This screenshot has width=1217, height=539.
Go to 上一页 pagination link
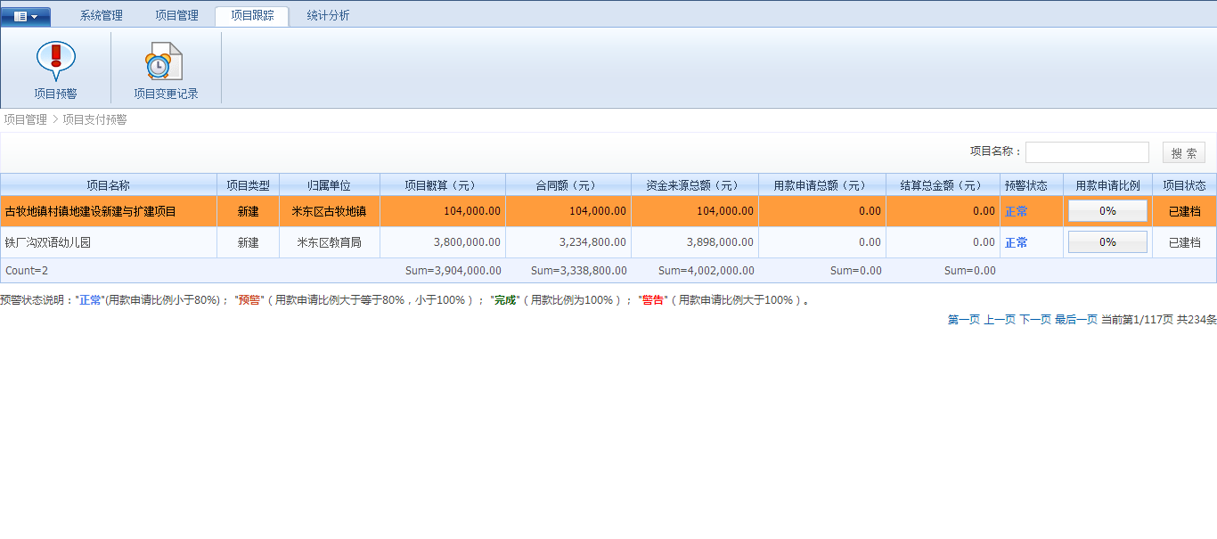tap(999, 320)
